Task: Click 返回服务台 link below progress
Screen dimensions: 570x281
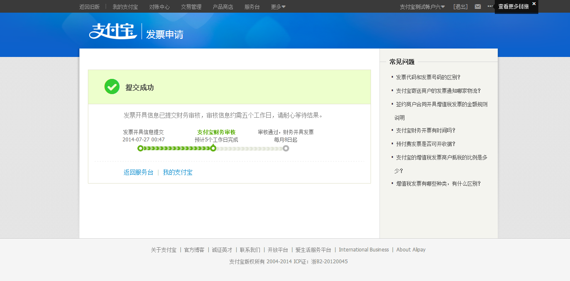Action: [x=139, y=172]
